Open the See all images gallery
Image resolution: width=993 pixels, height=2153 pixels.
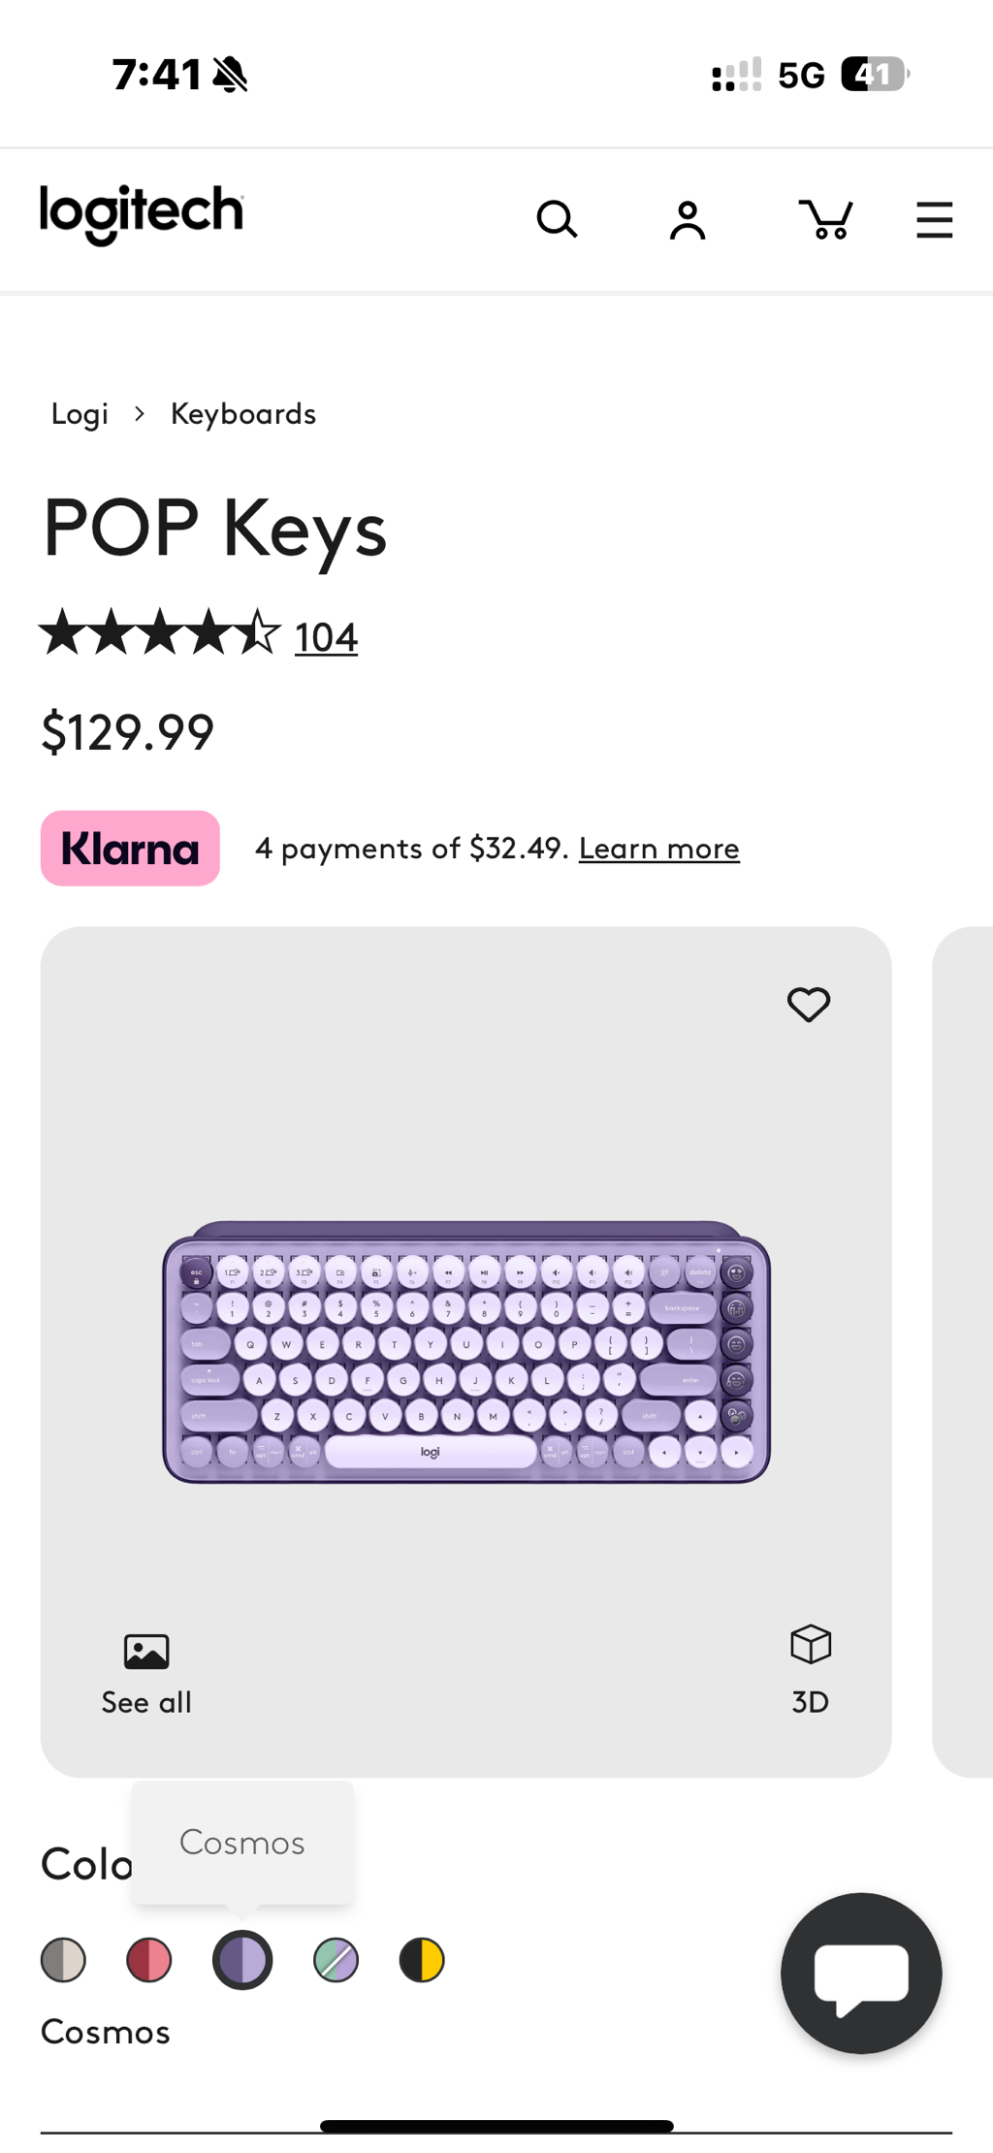coord(146,1673)
